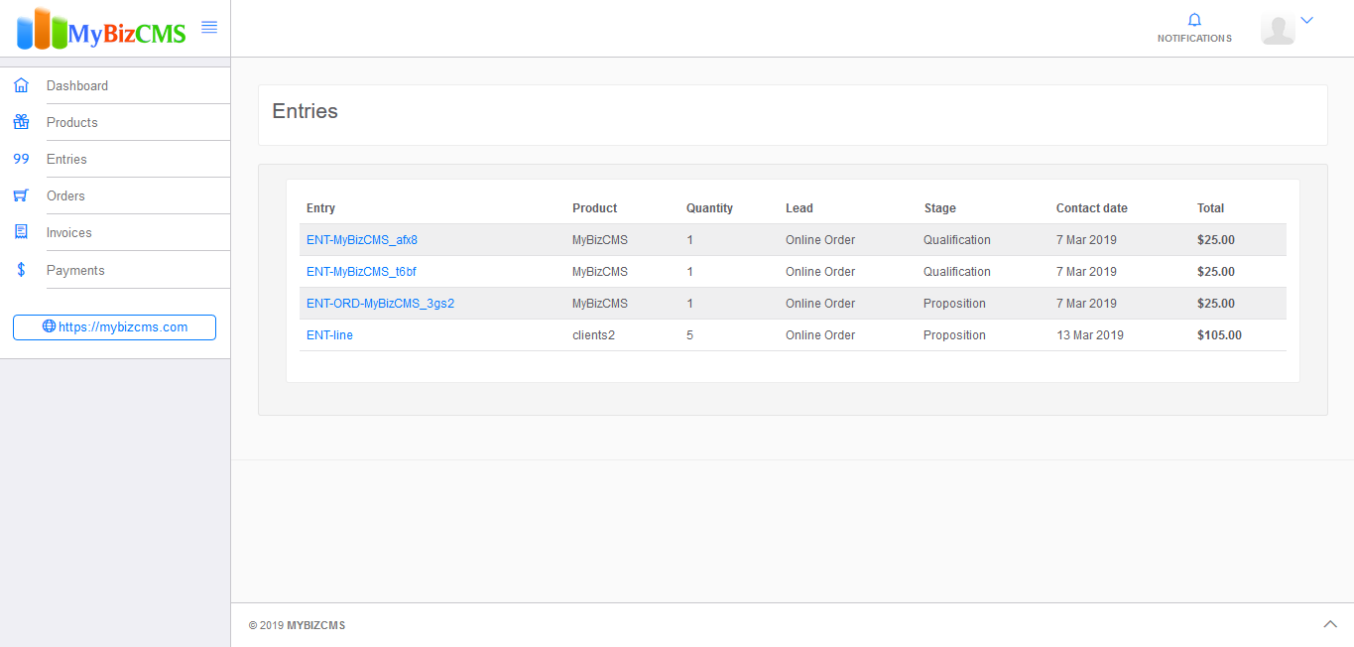Click the Invoices receipt icon
Image resolution: width=1354 pixels, height=647 pixels.
click(x=21, y=232)
